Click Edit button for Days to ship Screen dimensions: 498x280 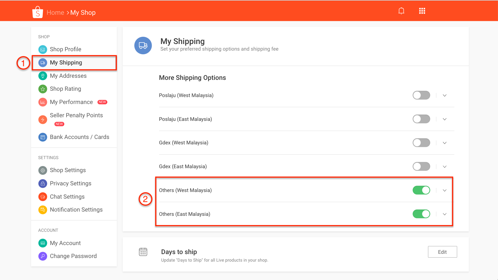point(442,252)
